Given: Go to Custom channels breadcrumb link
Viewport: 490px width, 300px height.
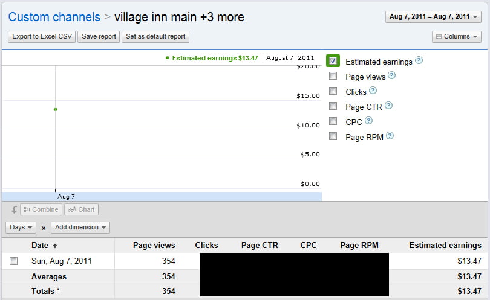Looking at the screenshot, I should tap(54, 17).
